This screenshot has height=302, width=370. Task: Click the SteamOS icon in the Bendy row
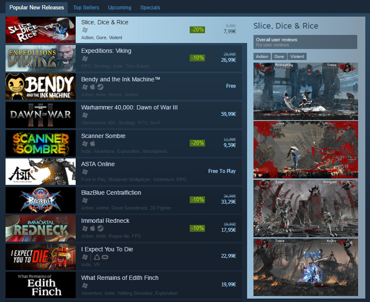100,87
